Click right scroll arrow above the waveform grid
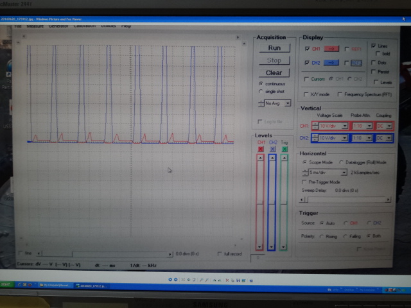Image resolution: width=411 pixels, height=308 pixels. [x=238, y=37]
